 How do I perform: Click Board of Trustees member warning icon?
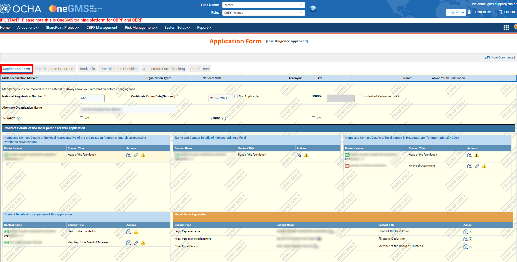[143, 243]
